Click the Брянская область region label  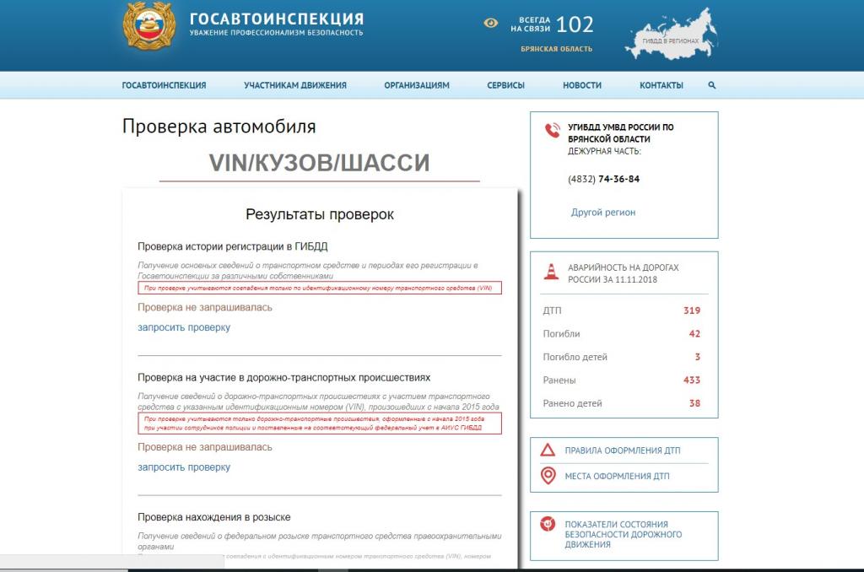click(x=557, y=49)
